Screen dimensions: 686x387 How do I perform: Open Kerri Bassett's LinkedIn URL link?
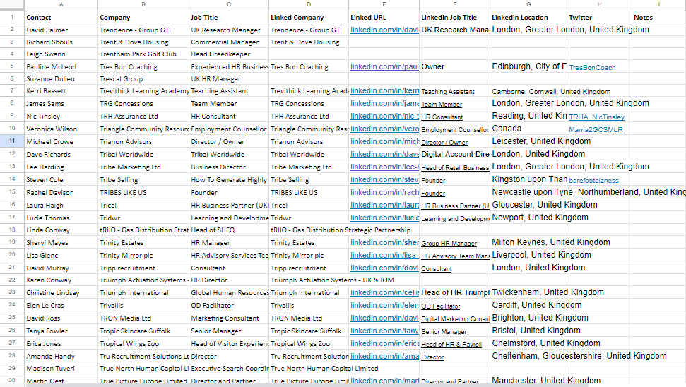pyautogui.click(x=384, y=90)
